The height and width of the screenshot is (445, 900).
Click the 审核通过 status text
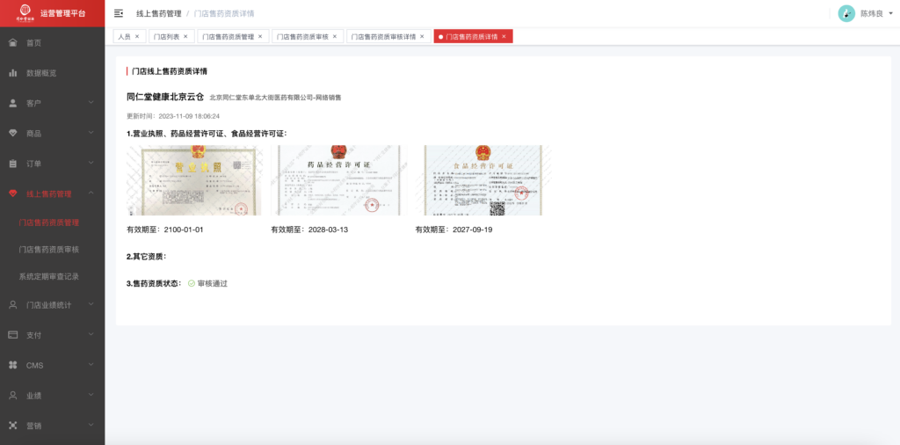pyautogui.click(x=213, y=284)
